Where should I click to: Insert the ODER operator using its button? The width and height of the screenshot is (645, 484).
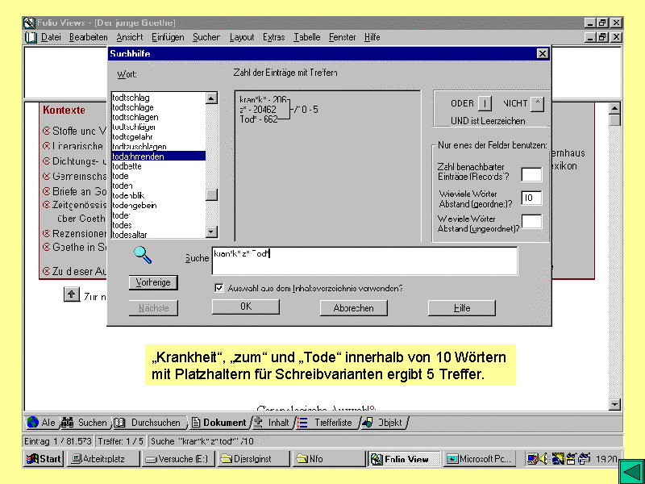pyautogui.click(x=484, y=103)
